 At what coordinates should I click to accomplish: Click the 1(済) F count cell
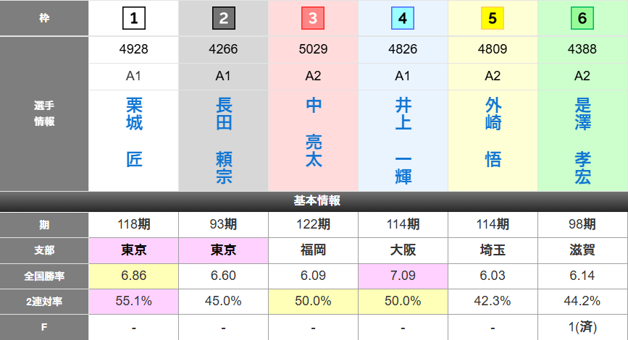click(x=582, y=327)
